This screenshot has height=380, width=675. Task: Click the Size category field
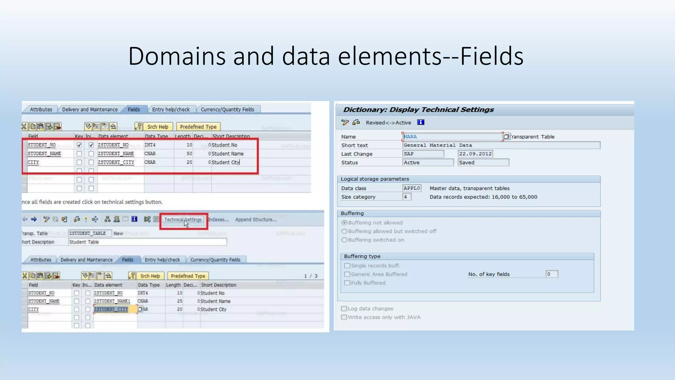(407, 197)
